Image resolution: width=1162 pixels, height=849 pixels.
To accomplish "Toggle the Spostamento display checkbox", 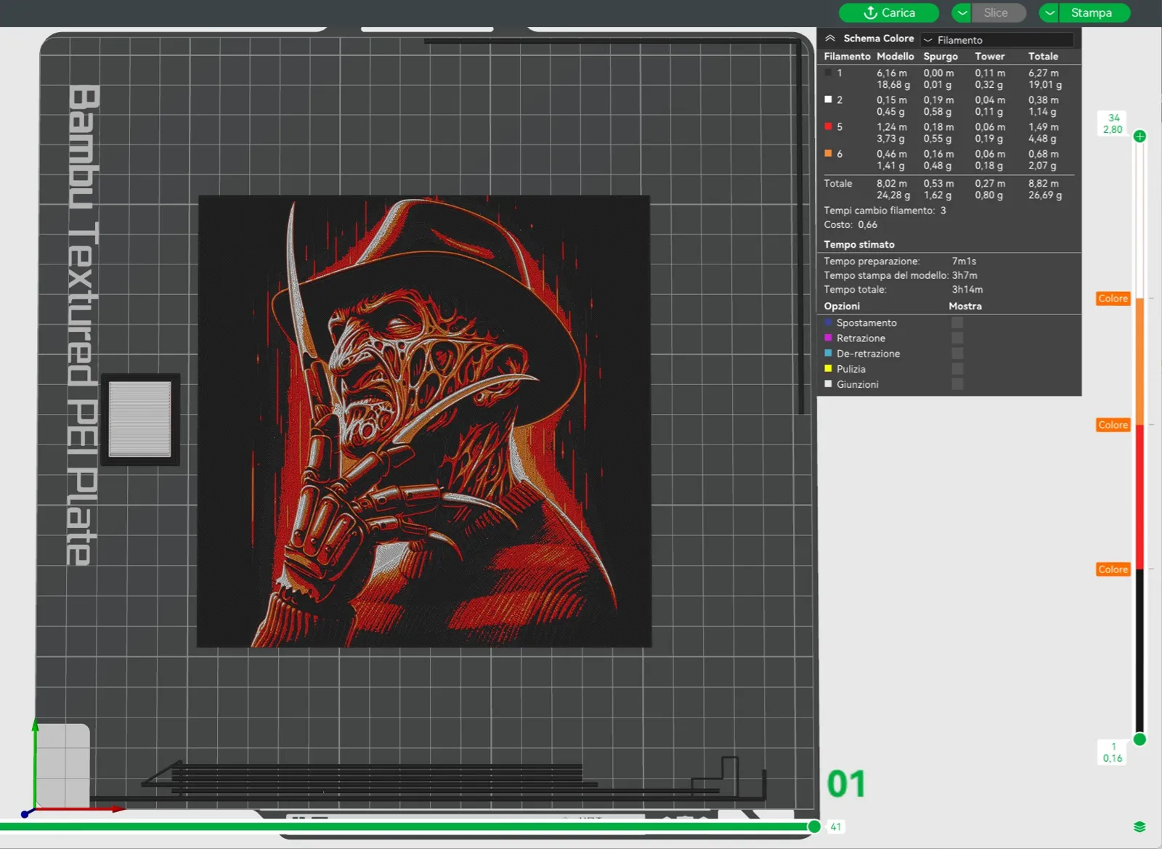I will pyautogui.click(x=957, y=322).
